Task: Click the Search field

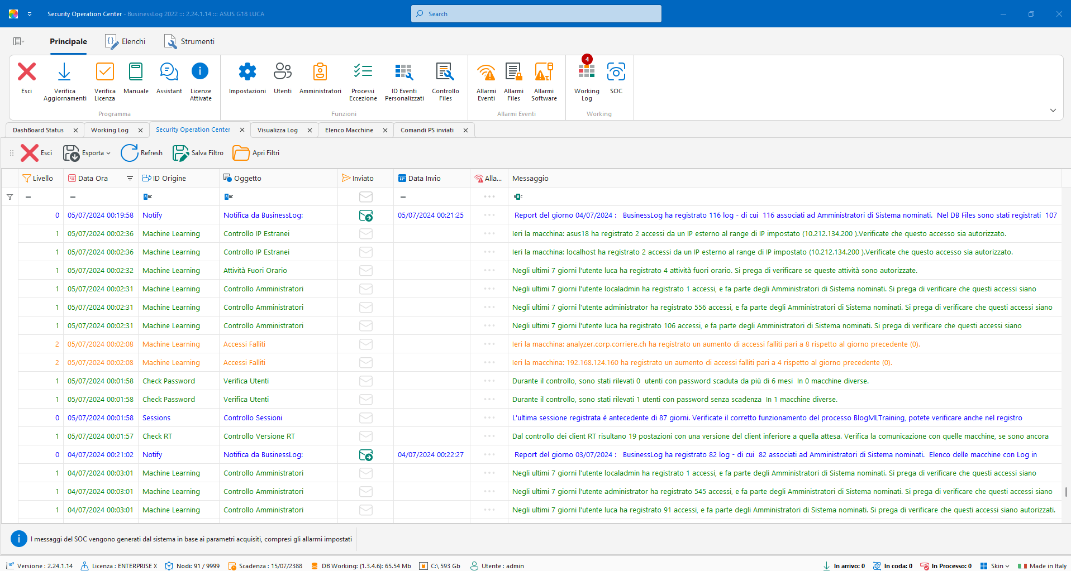Action: 536,14
